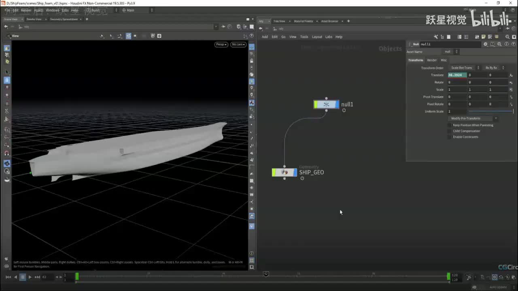Open the Network View tools wrench icon
518x291 pixels.
point(436,37)
